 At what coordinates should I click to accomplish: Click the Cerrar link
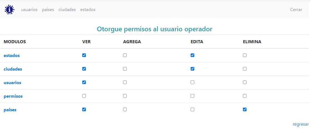point(296,10)
